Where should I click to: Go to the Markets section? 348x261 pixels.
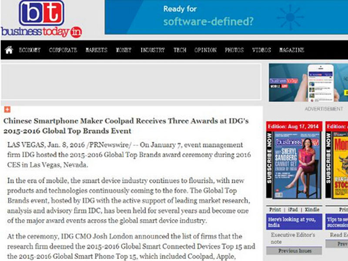(97, 50)
